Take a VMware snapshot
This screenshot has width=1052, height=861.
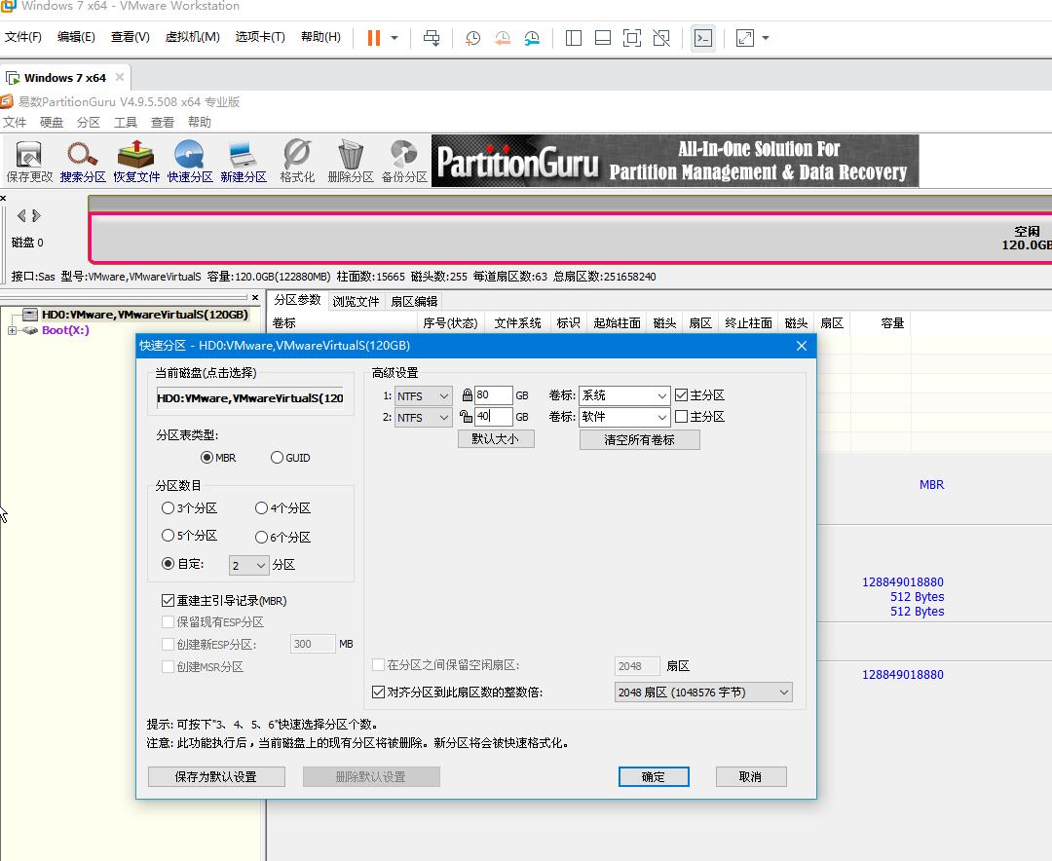pos(473,38)
